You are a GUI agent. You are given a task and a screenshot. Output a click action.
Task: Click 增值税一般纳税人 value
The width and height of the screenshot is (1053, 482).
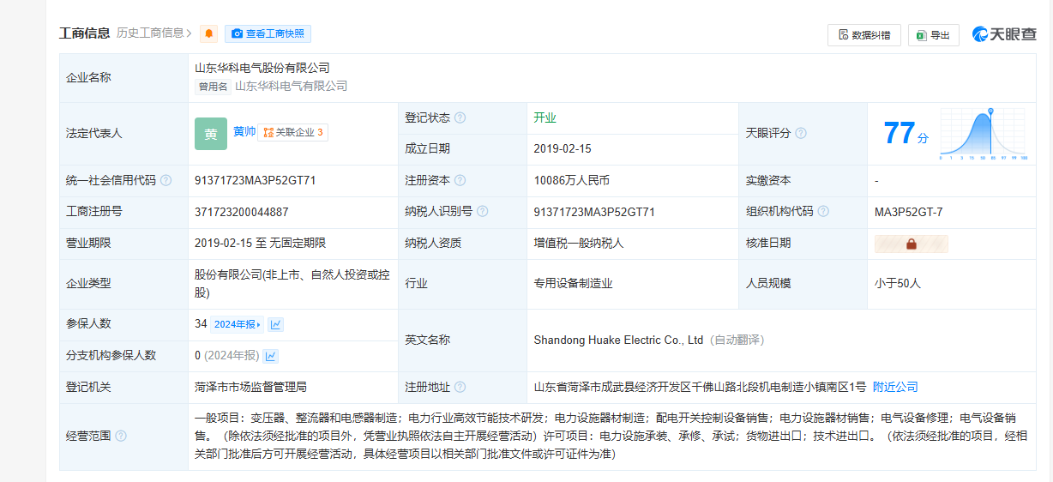coord(579,244)
